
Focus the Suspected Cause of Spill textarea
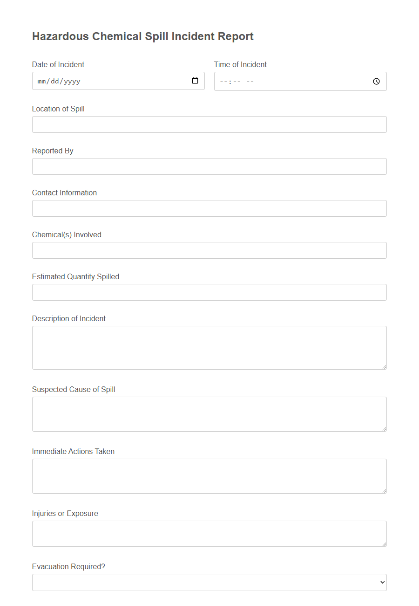(x=209, y=414)
